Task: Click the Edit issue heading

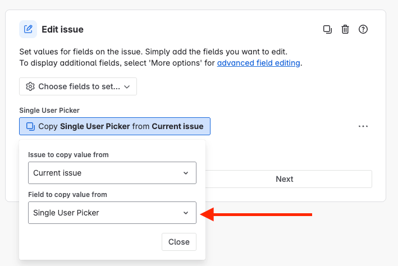Action: 62,29
